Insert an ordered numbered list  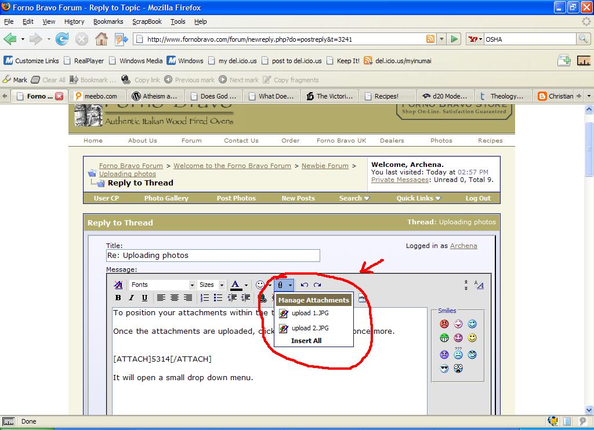[205, 298]
